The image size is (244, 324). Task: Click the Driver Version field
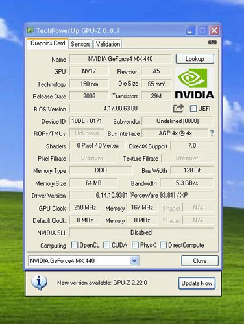coord(141,195)
